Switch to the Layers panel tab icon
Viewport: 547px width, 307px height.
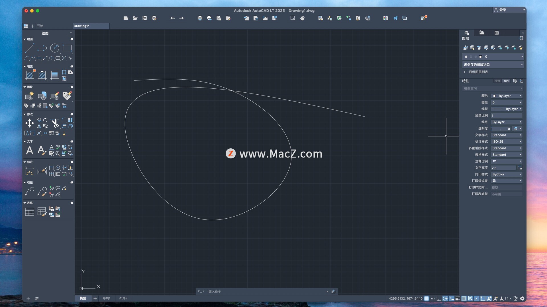point(467,33)
